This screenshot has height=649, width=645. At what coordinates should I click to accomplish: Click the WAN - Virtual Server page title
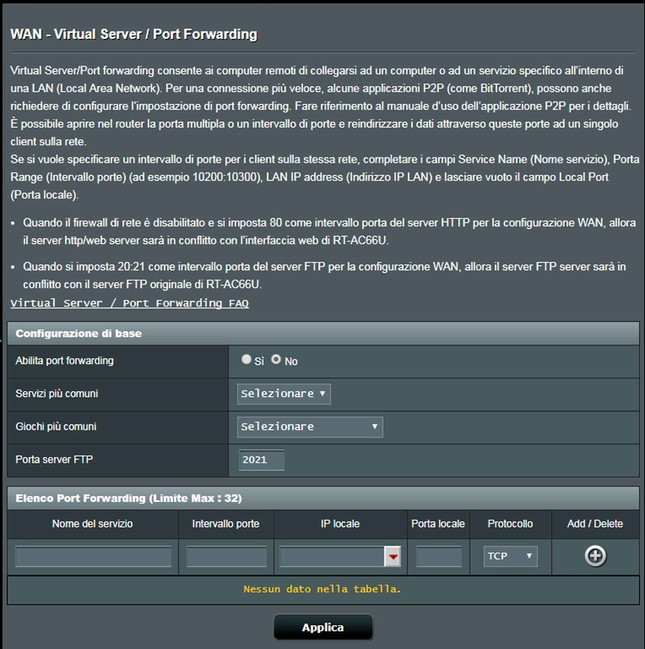134,34
